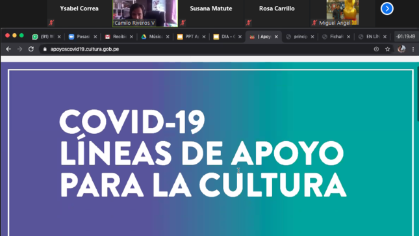This screenshot has width=419, height=236.
Task: Close the Gmail 'Recibi' tab
Action: click(x=131, y=36)
